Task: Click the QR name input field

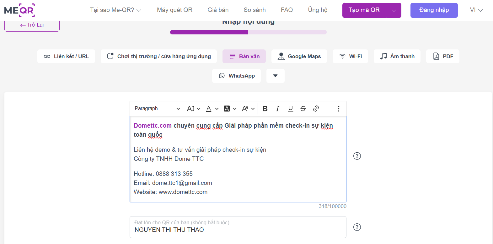Action: (x=238, y=227)
